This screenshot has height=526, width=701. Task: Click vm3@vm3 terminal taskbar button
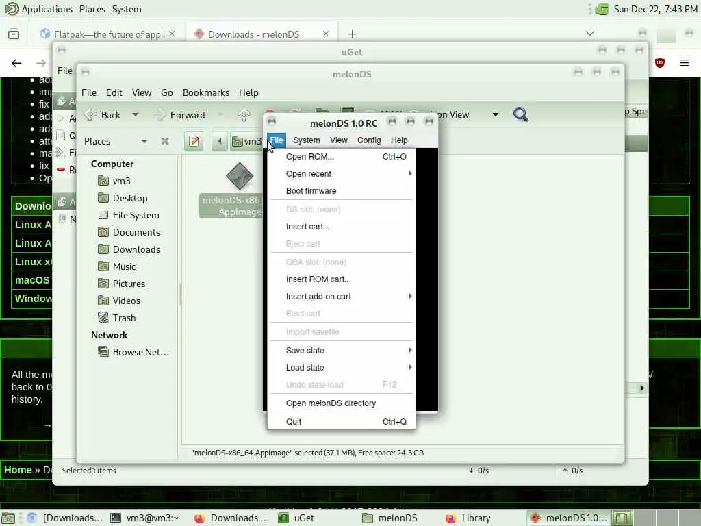(144, 518)
